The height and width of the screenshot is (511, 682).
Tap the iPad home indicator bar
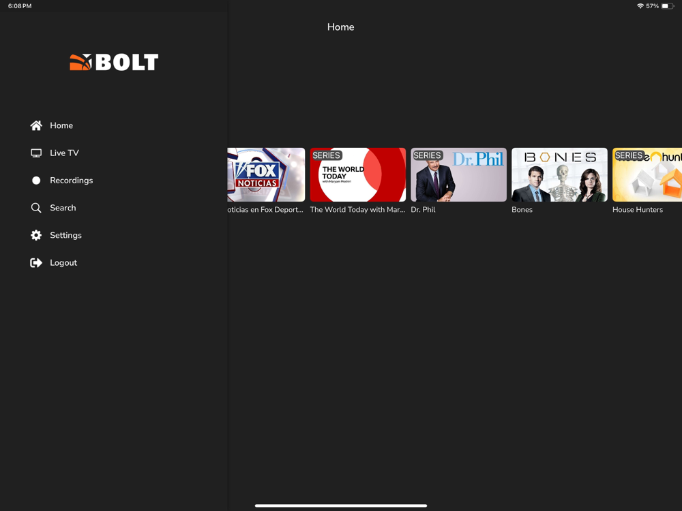coord(341,506)
